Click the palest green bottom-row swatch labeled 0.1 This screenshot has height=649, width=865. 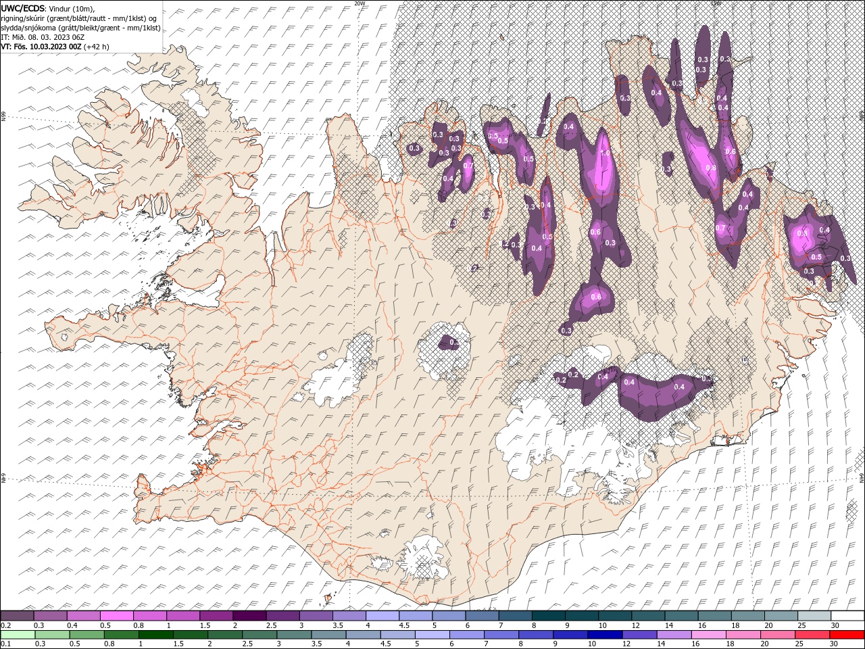coord(17,635)
